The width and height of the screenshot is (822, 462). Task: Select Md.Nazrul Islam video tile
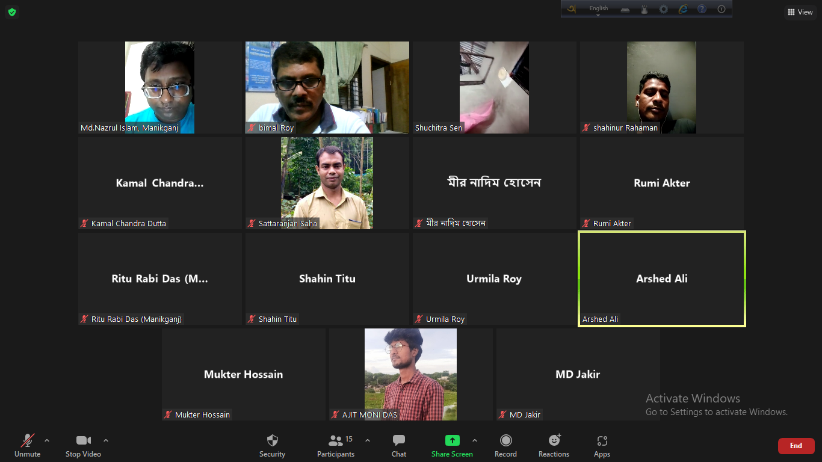pyautogui.click(x=159, y=87)
